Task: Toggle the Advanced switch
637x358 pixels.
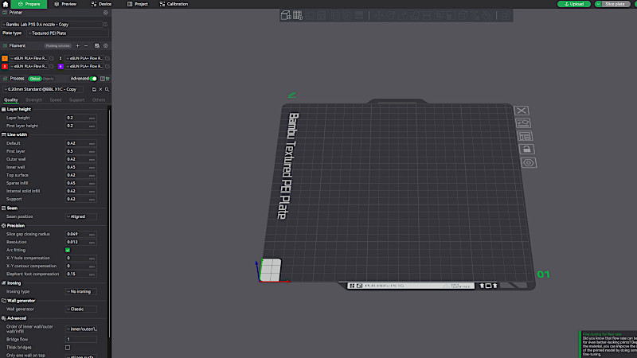Action: pos(93,79)
